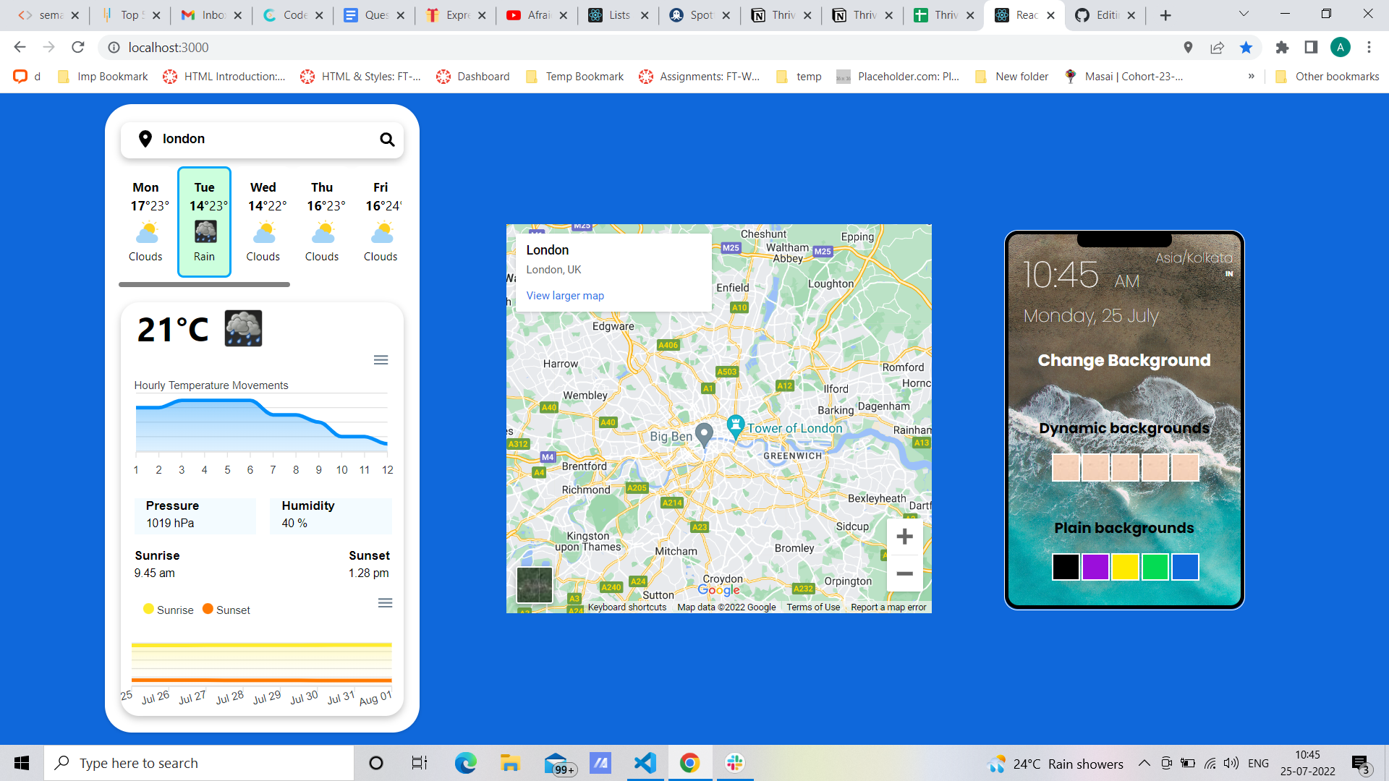
Task: Open the hourly temperature chart menu icon
Action: (381, 360)
